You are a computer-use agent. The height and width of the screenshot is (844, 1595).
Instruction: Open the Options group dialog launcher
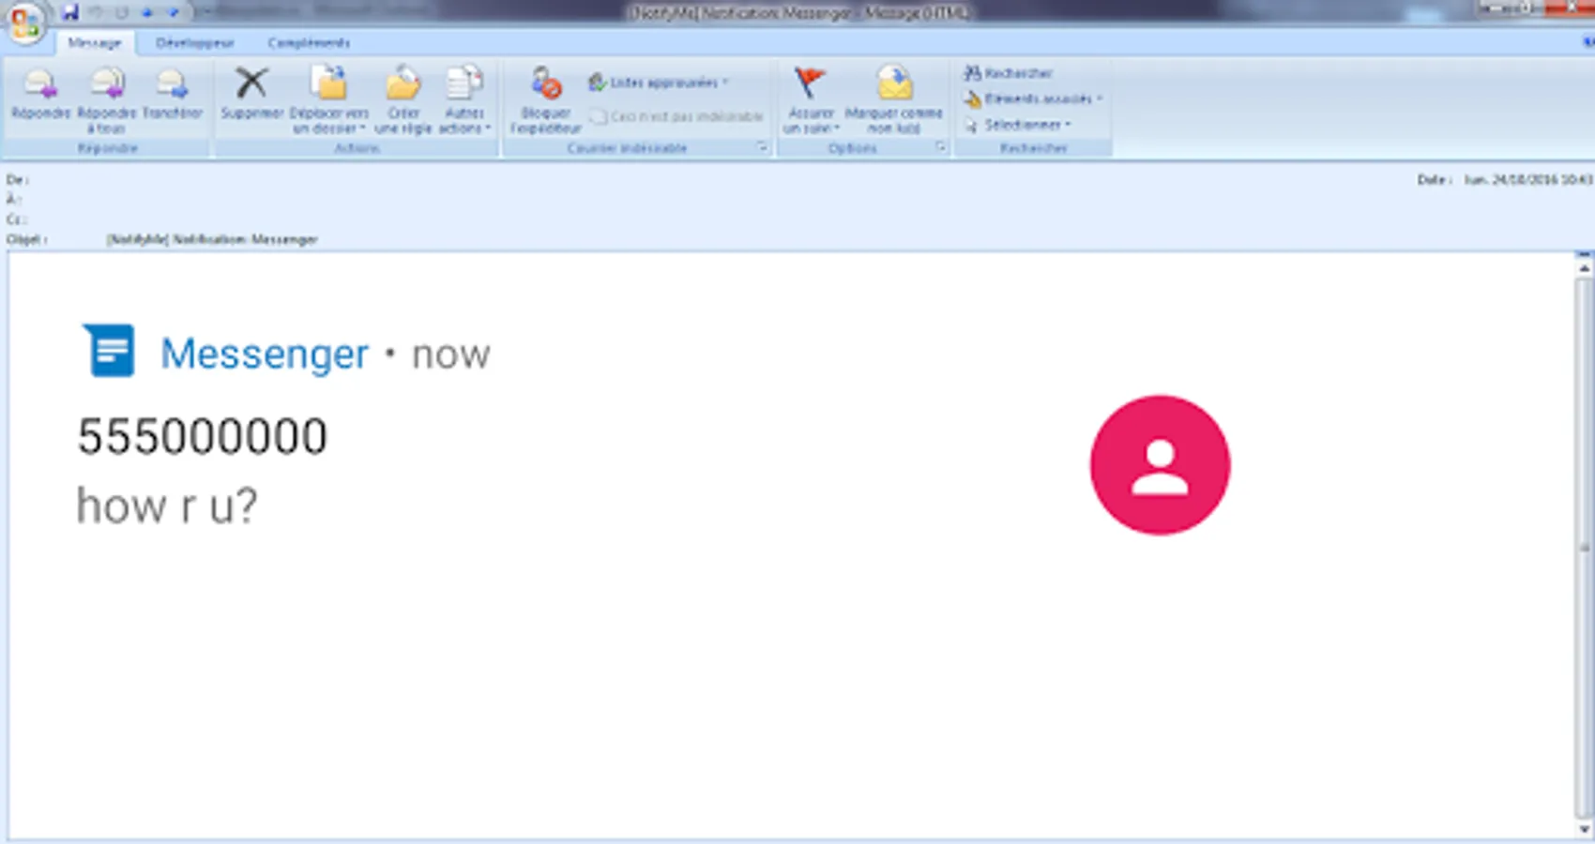pyautogui.click(x=940, y=148)
